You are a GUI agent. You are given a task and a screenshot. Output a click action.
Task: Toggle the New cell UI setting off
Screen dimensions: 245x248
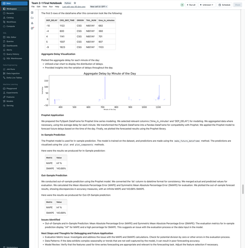pos(97,6)
